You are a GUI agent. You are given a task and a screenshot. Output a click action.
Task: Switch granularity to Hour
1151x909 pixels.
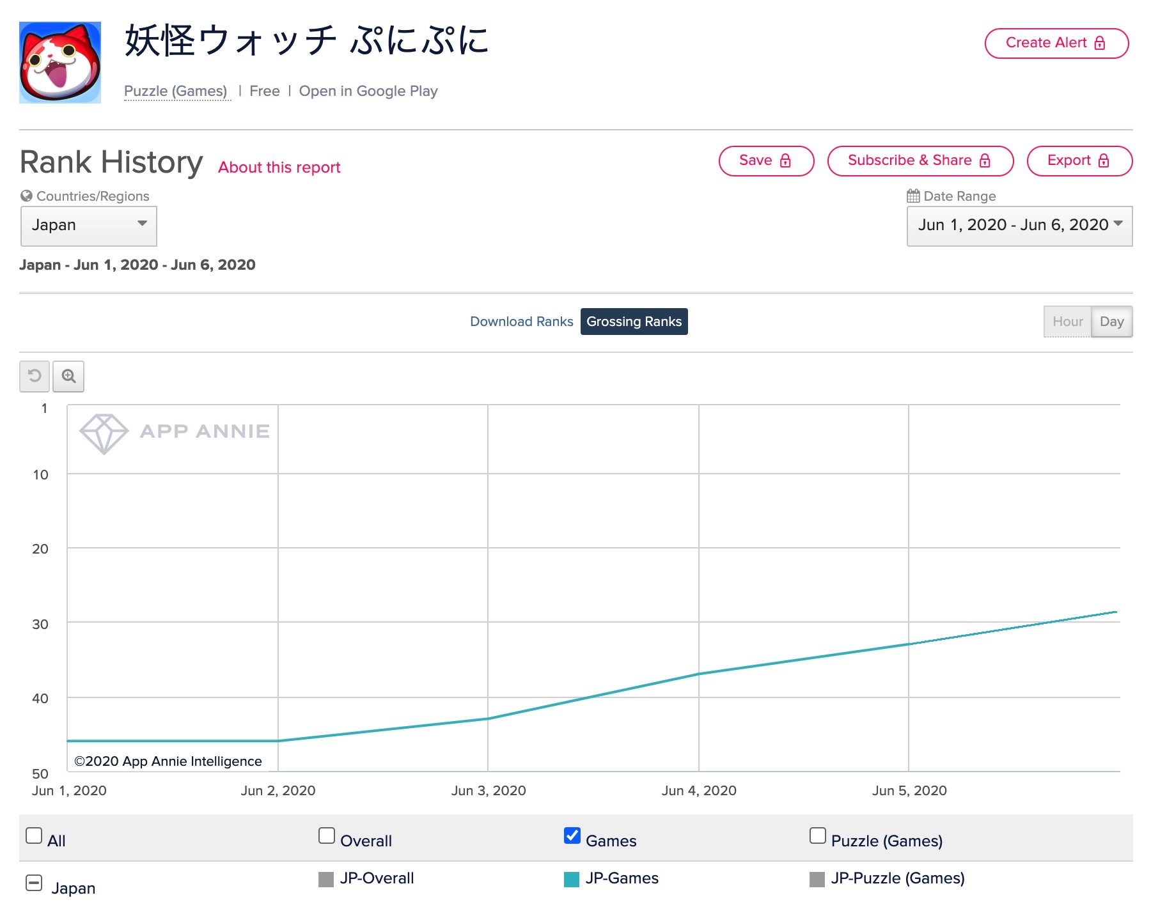[x=1067, y=322]
